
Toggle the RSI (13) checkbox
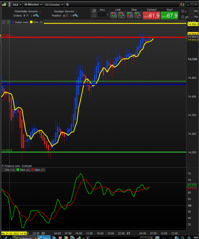click(3, 170)
